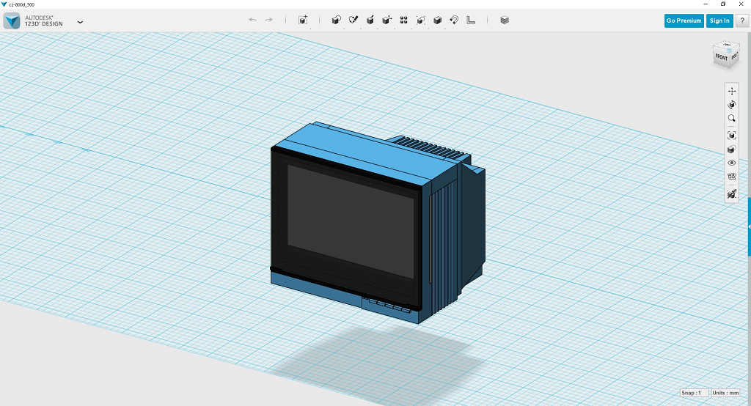
Task: Click the Fit to view icon
Action: pyautogui.click(x=731, y=136)
